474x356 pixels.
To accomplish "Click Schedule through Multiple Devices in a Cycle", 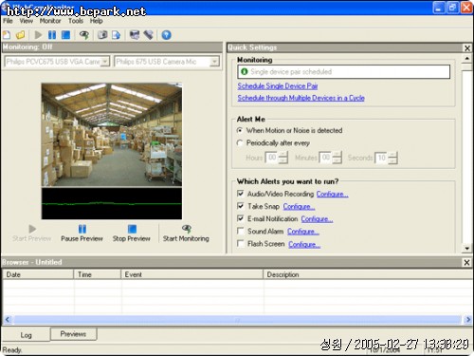I will pos(301,98).
